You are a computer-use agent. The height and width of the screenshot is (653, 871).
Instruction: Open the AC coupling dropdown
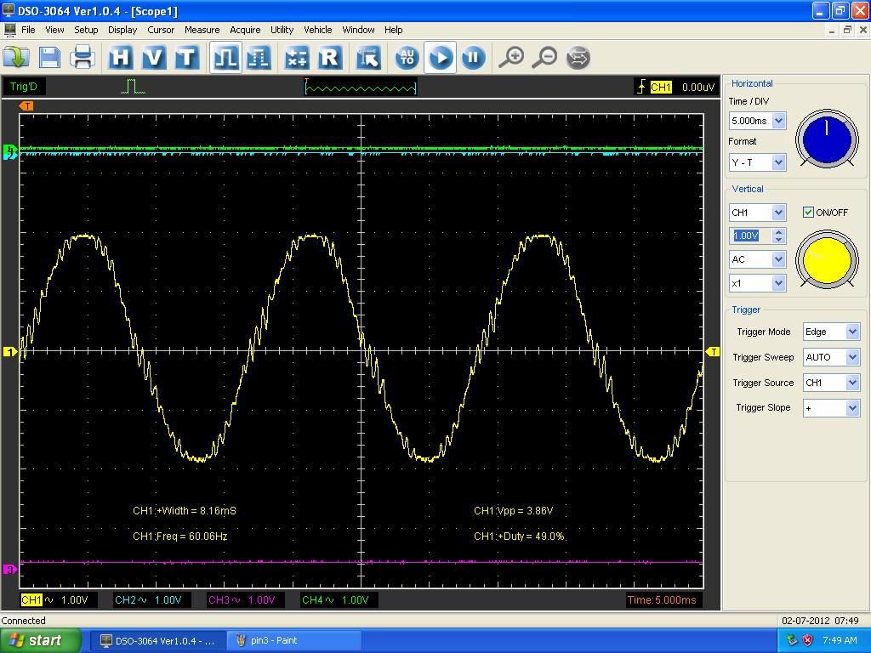coord(778,259)
